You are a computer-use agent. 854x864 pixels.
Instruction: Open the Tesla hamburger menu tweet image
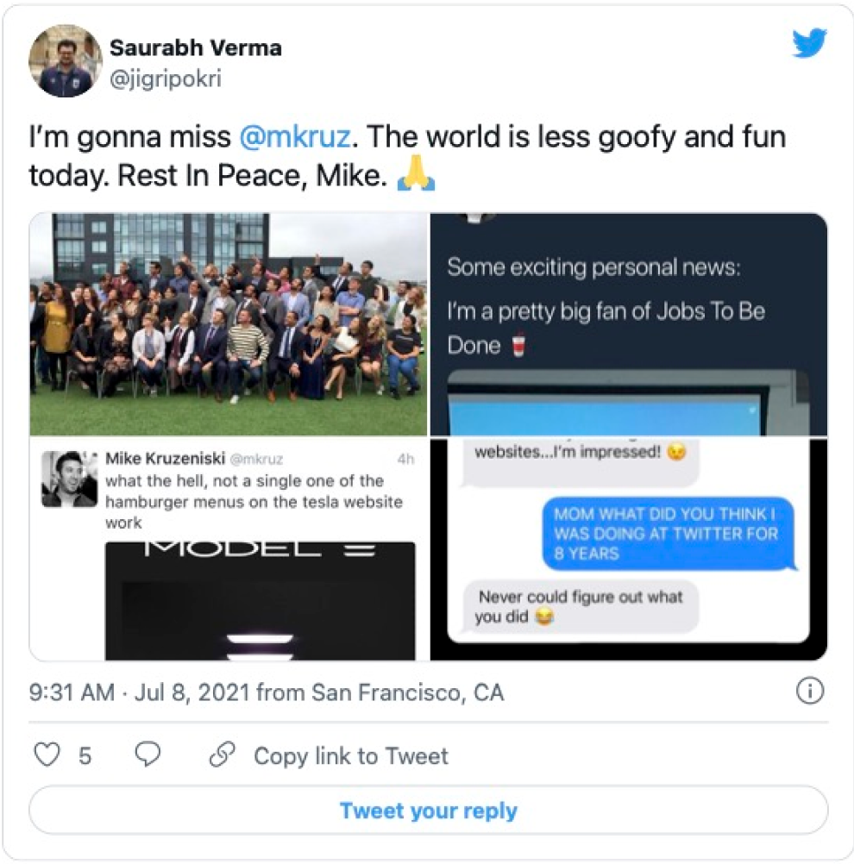pyautogui.click(x=229, y=550)
